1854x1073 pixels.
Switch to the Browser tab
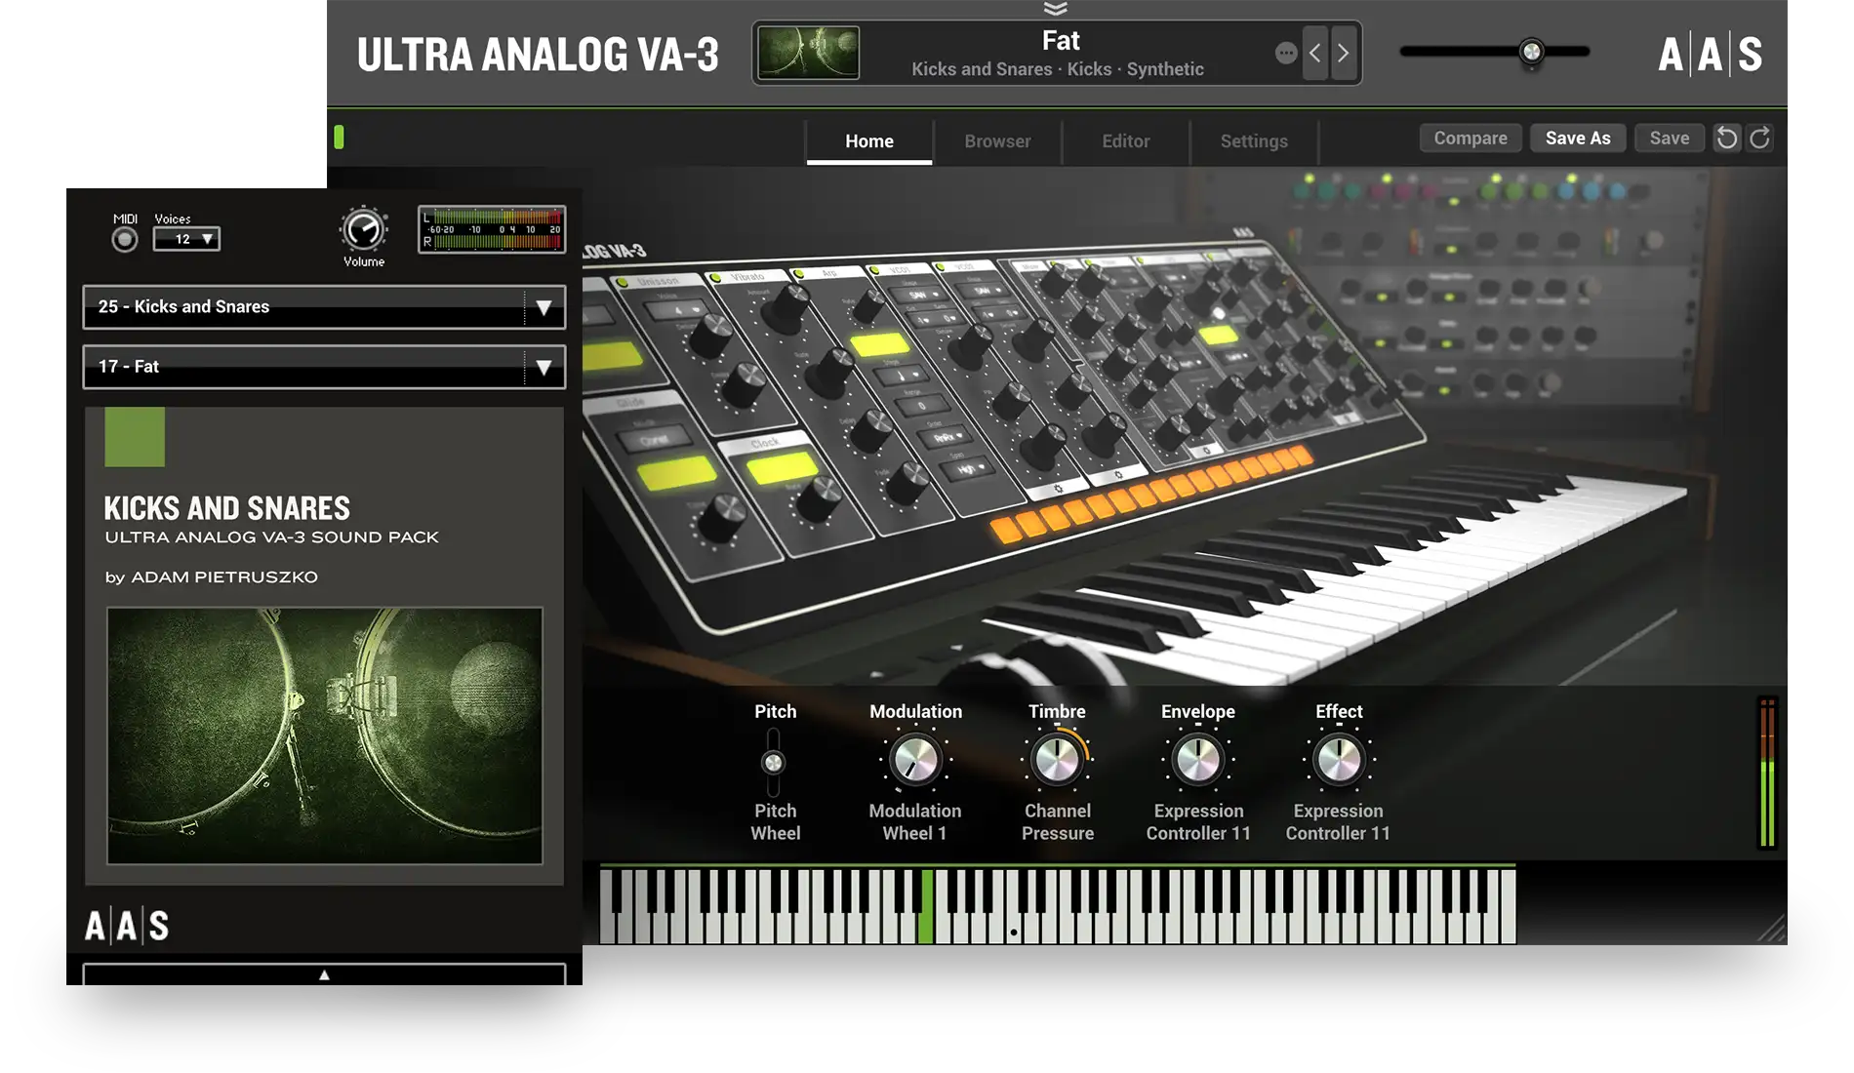click(x=997, y=141)
